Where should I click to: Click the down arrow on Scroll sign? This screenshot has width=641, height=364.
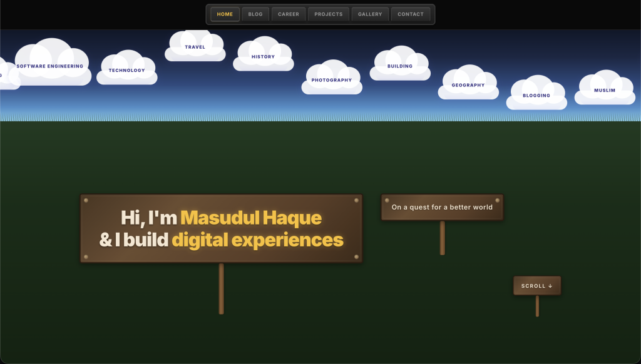(550, 286)
